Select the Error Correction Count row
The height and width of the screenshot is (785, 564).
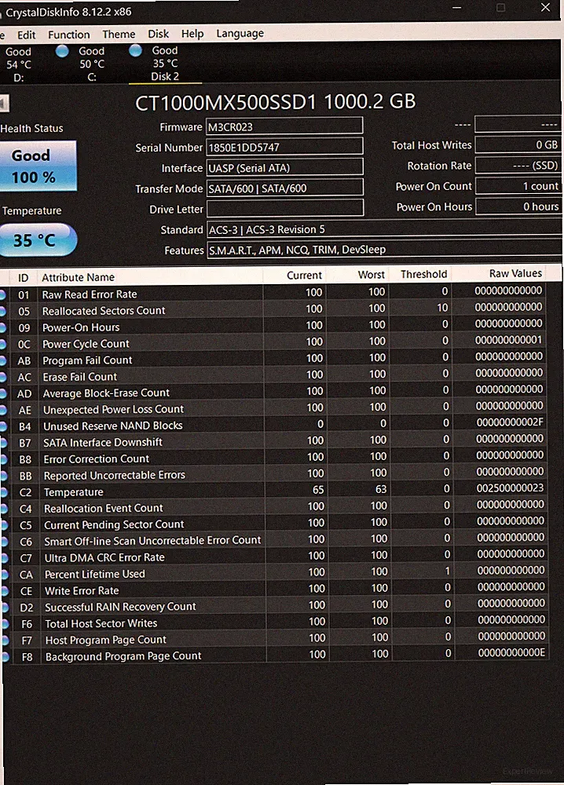274,458
